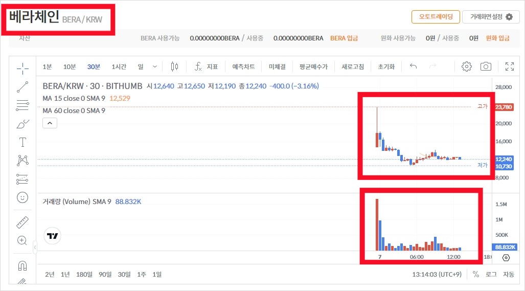This screenshot has height=291, width=525.
Task: Open timezone menu showing 13:14:03 (UTC+9)
Action: click(437, 274)
